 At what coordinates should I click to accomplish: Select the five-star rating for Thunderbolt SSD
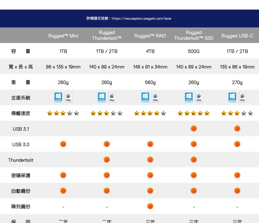(x=194, y=113)
